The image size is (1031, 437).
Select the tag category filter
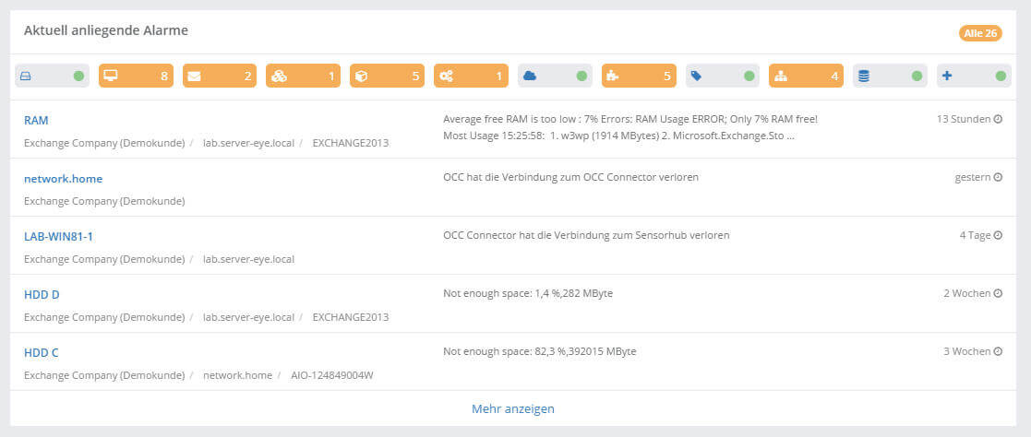point(722,76)
